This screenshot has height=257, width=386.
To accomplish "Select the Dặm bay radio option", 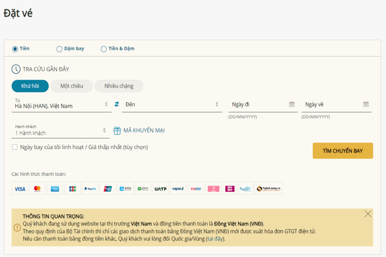I will 59,49.
